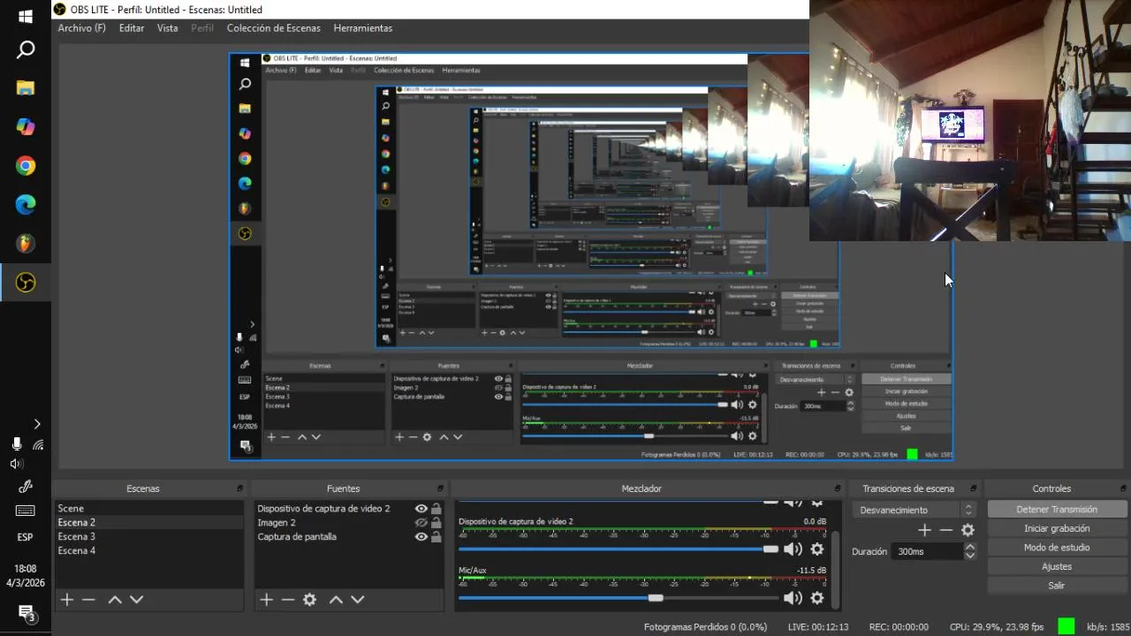
Task: Open Microsoft Edge from the taskbar
Action: [26, 205]
